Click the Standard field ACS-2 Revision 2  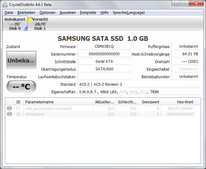(x=138, y=84)
